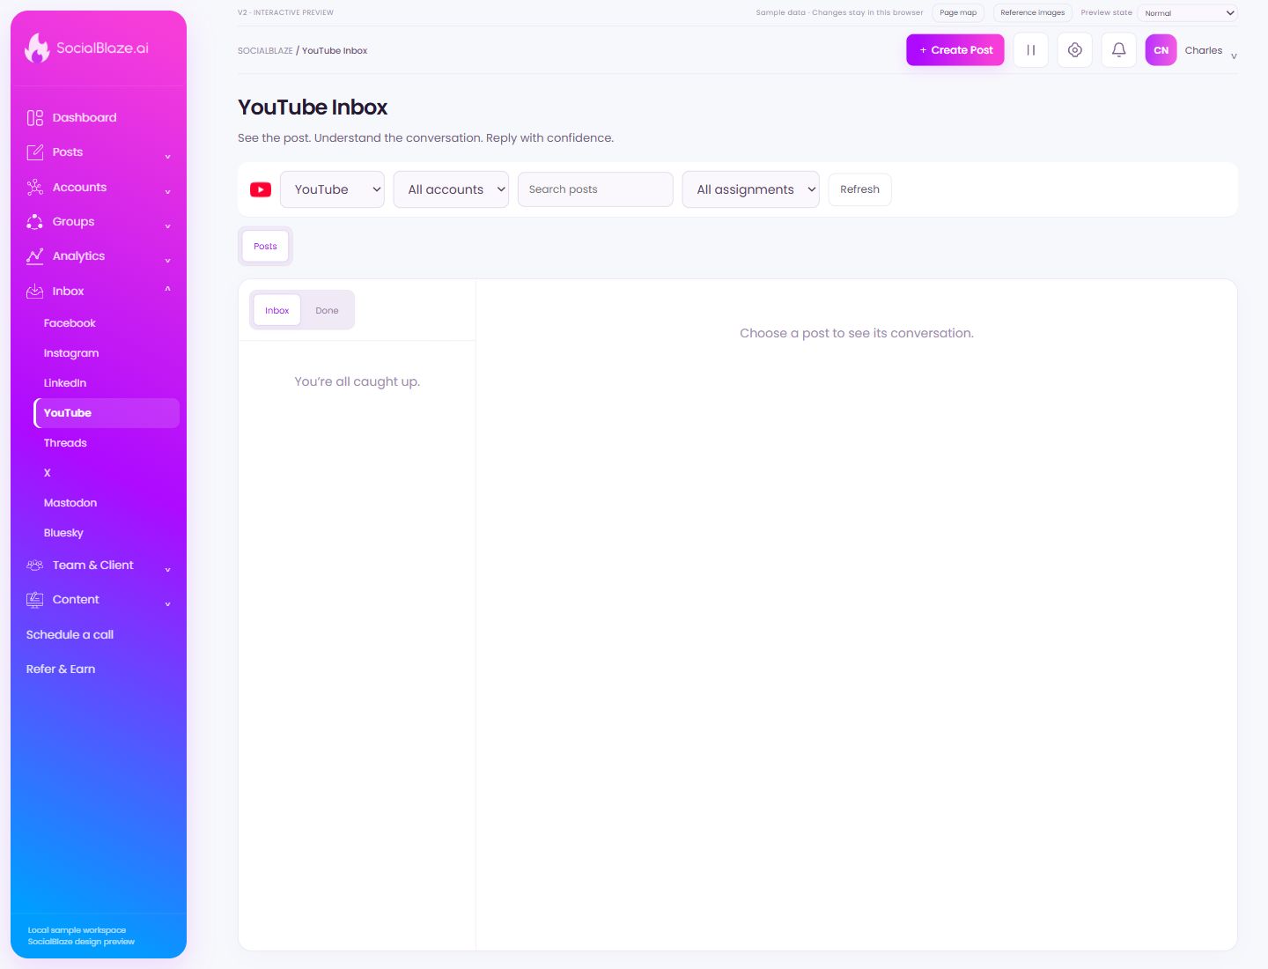Click the SocialBlaze.ai flame logo
Viewport: 1268px width, 969px height.
point(37,48)
